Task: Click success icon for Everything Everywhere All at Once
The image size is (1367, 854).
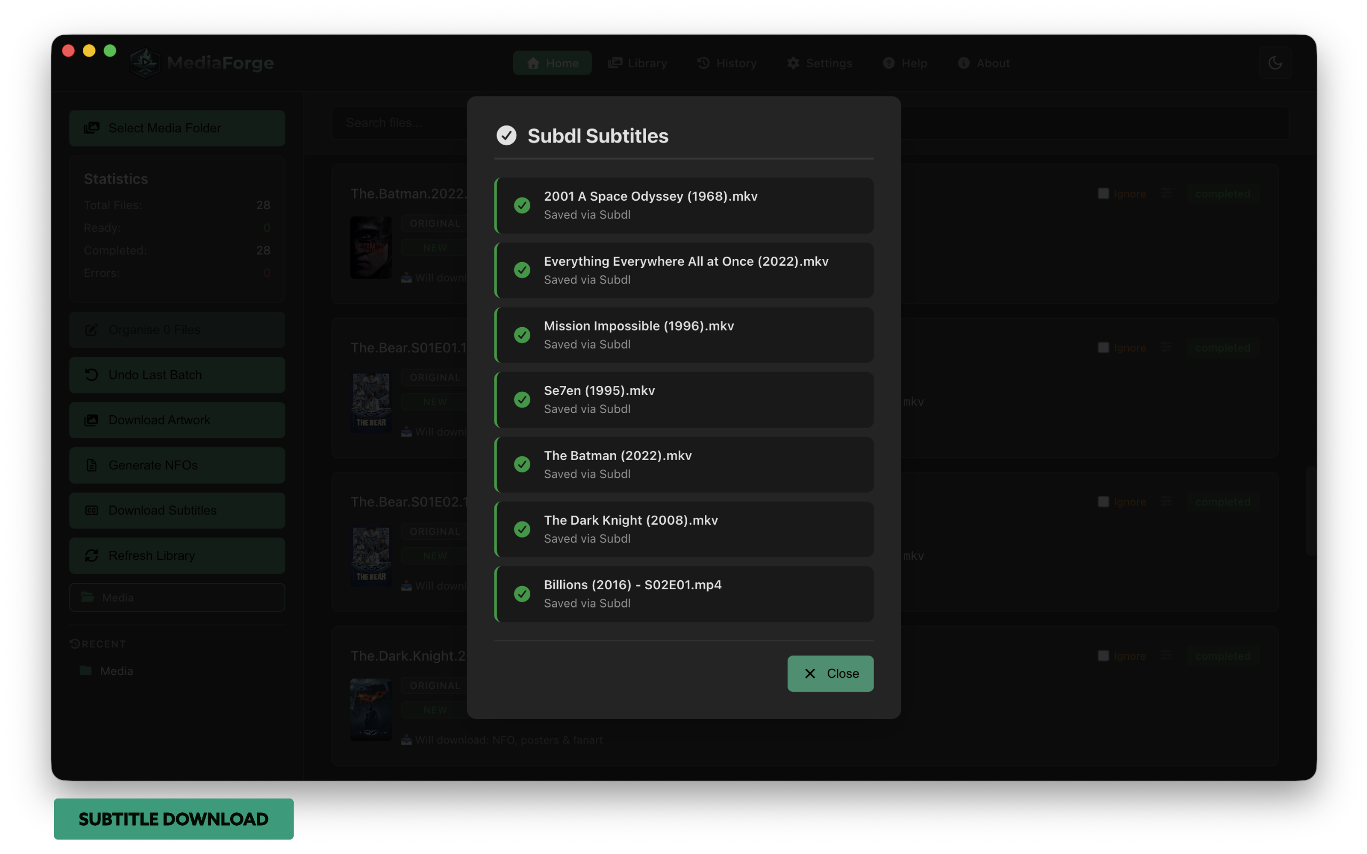Action: pos(522,270)
